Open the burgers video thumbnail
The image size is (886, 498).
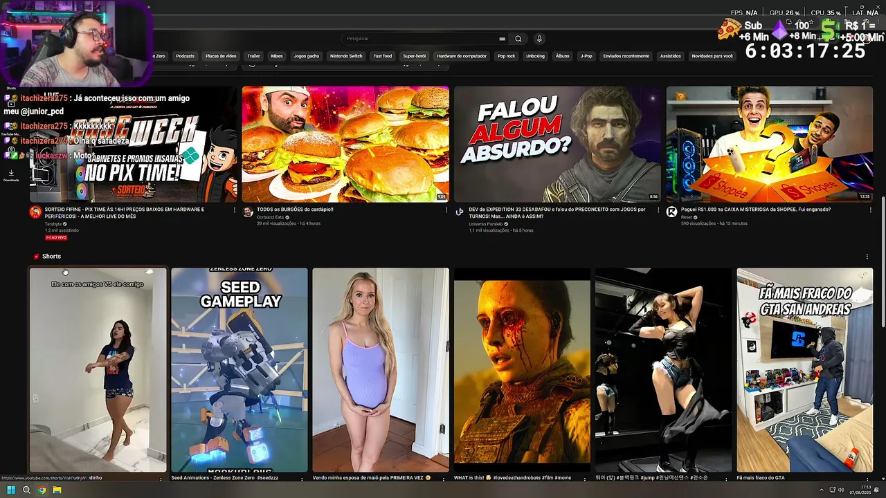coord(345,144)
